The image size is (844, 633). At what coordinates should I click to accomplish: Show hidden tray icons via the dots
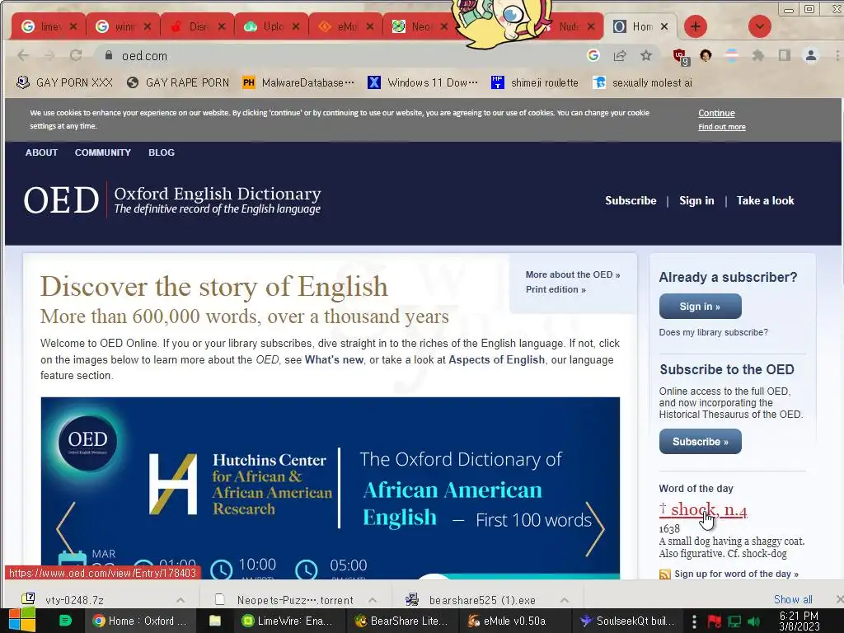[x=694, y=621]
